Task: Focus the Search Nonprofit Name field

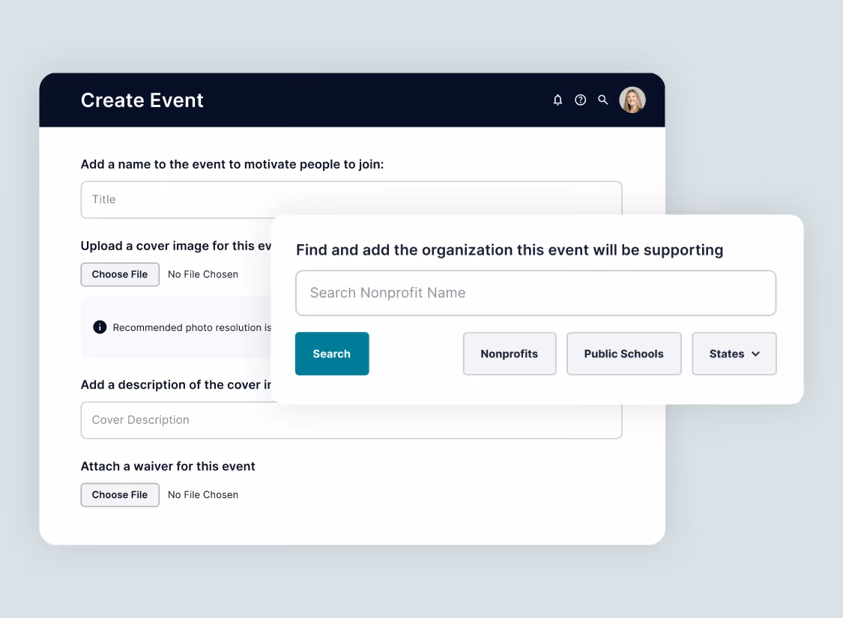Action: click(536, 293)
